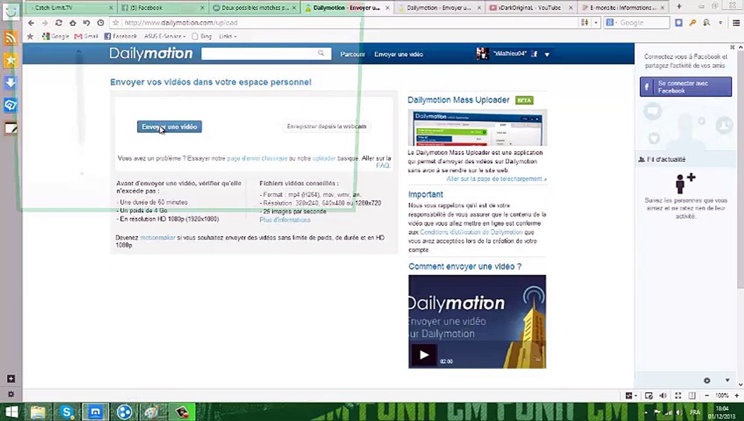Expand ASUS E-Service bookmarks folder

165,36
